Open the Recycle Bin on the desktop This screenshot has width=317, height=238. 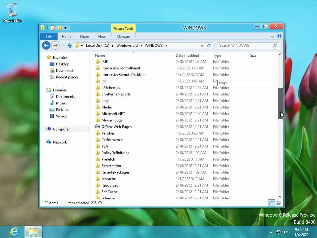[x=12, y=12]
